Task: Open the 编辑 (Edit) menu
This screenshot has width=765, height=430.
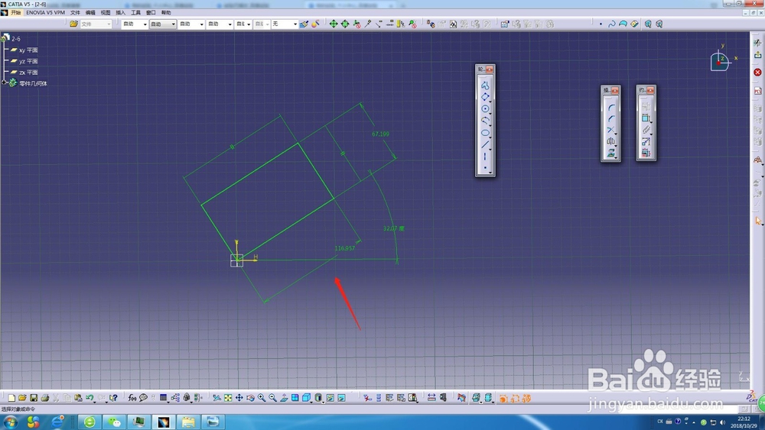Action: pyautogui.click(x=90, y=13)
